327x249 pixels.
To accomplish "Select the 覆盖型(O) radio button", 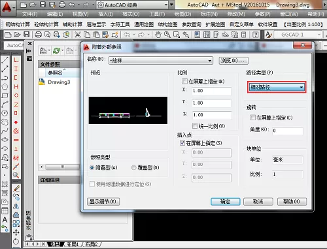I will tap(134, 167).
